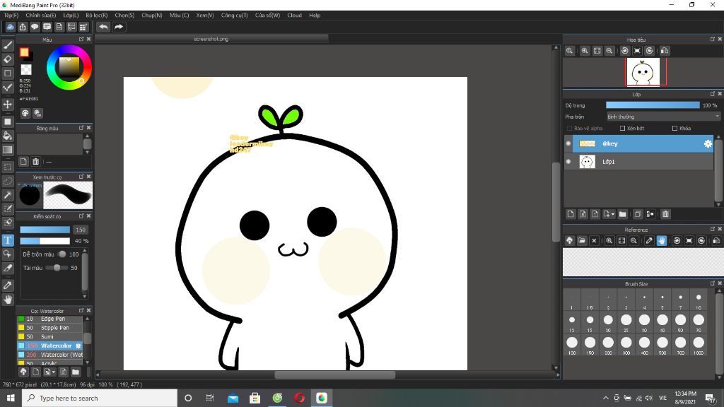The width and height of the screenshot is (724, 407).
Task: Enable the Xén bớt clipping checkbox
Action: 622,129
